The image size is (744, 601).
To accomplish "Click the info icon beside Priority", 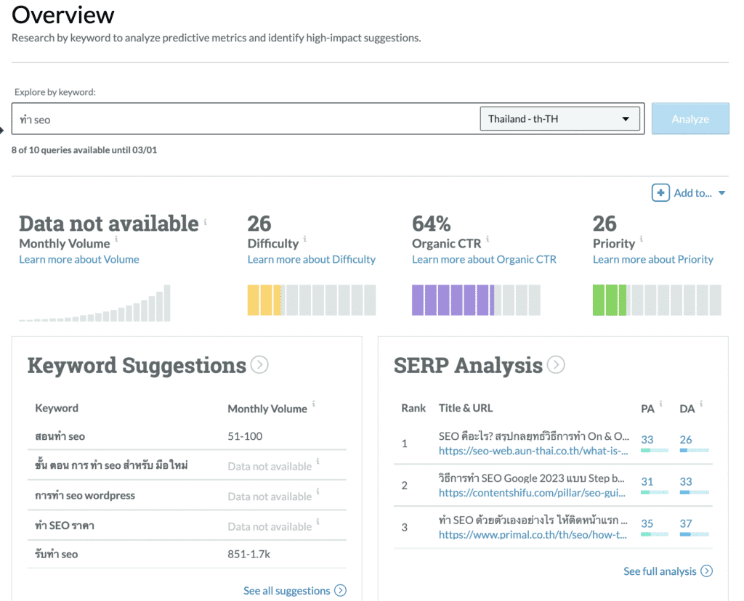I will point(641,240).
